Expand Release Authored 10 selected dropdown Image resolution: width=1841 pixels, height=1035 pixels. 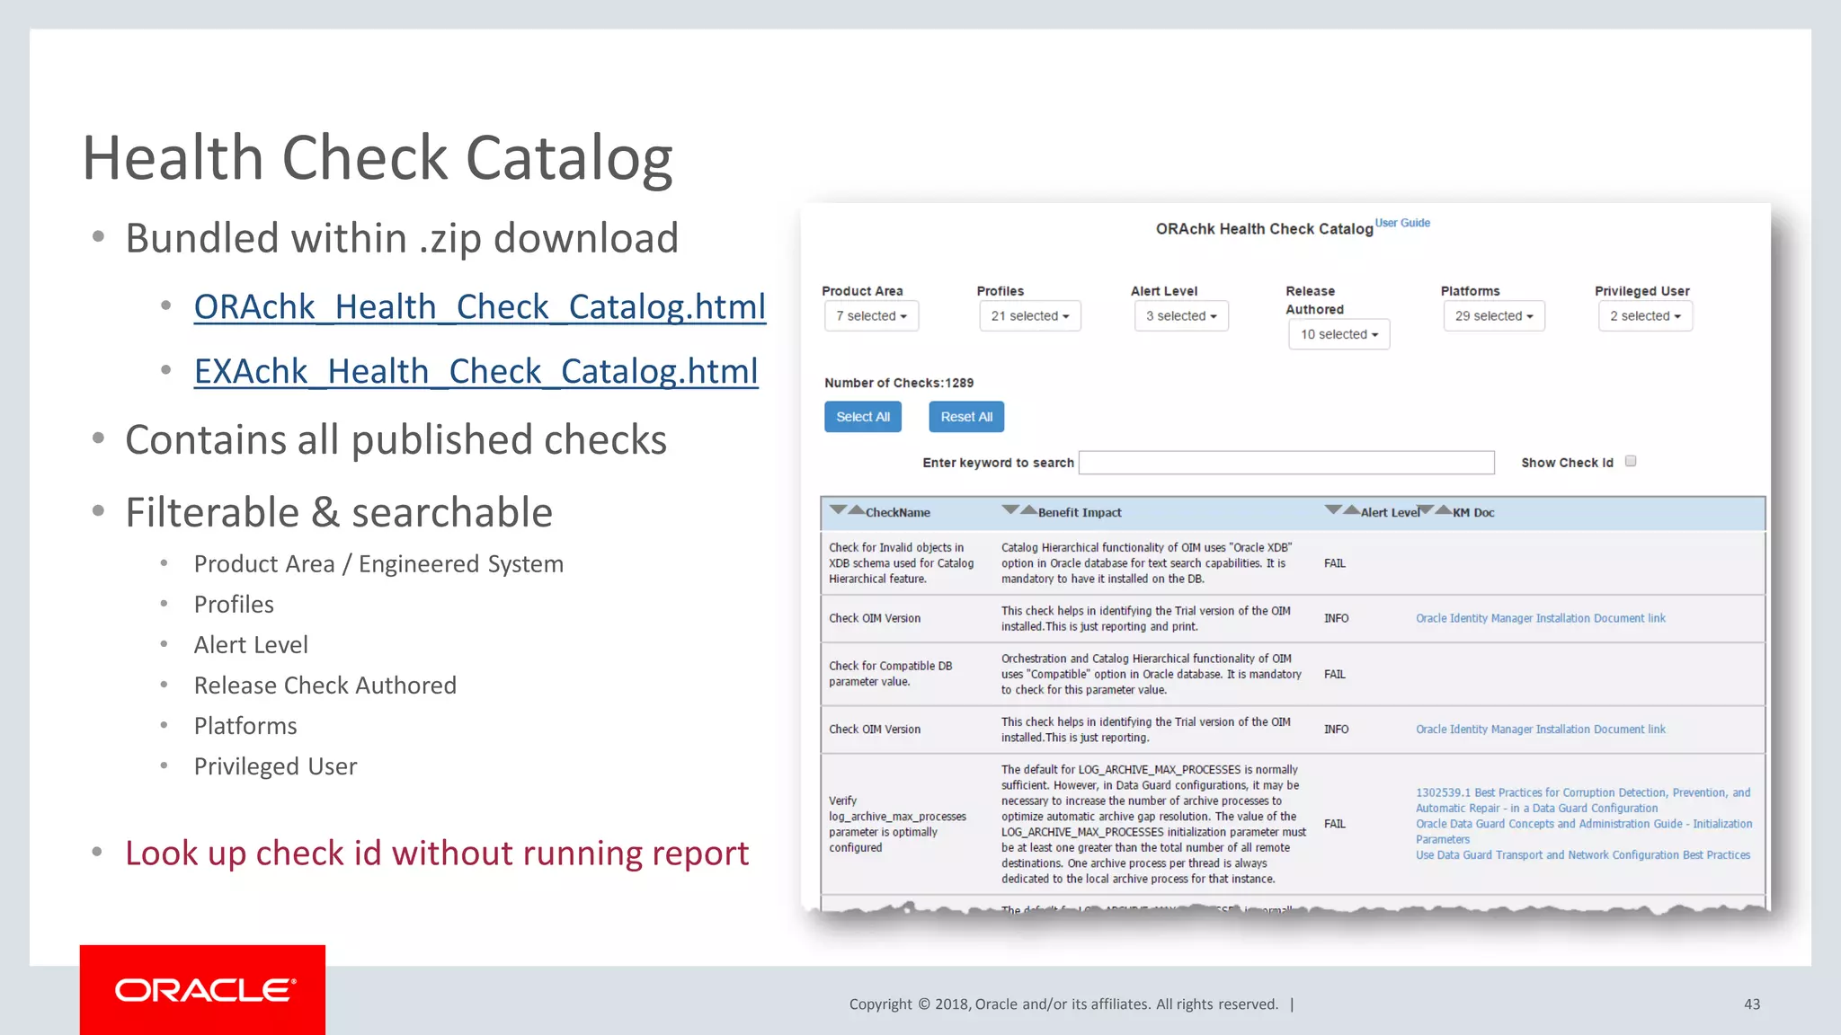1339,334
